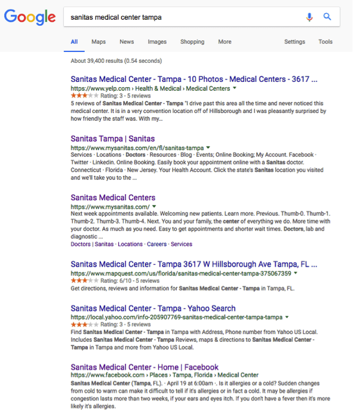Expand arrow beside local.yahoo.com URL

click(x=287, y=317)
